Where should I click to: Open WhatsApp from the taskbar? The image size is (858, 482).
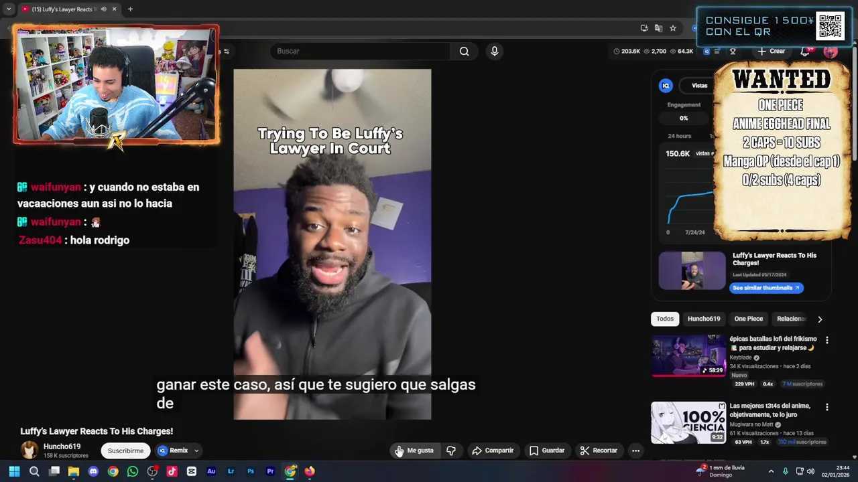click(133, 471)
